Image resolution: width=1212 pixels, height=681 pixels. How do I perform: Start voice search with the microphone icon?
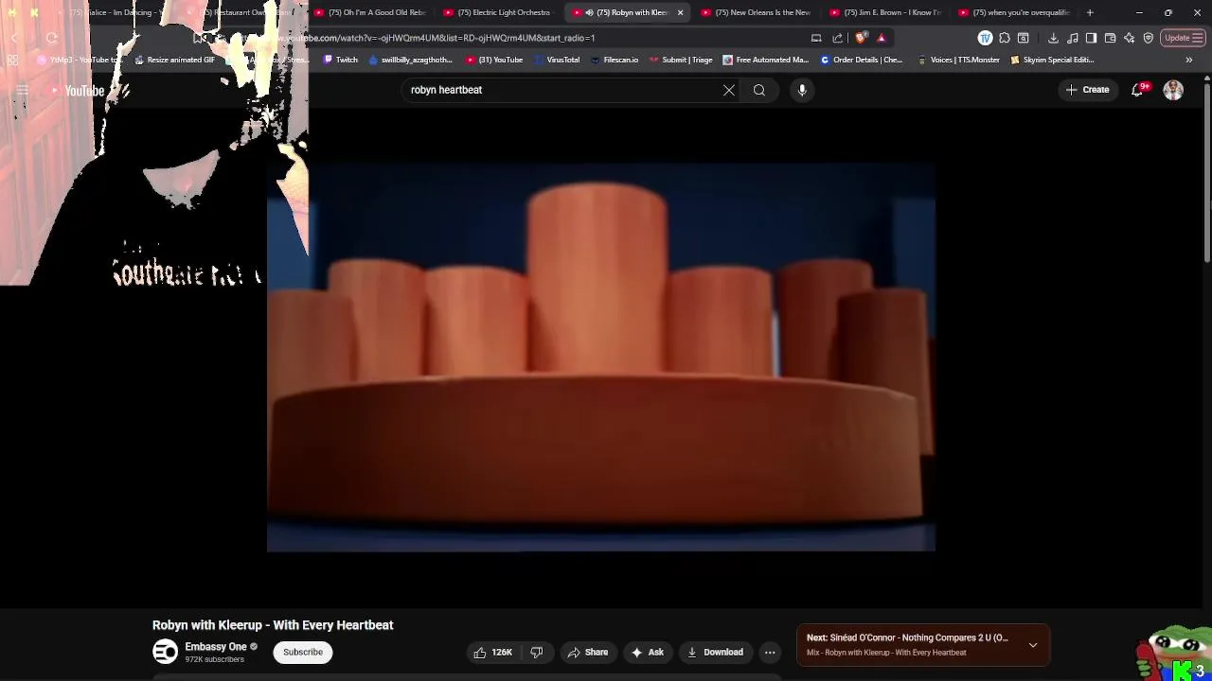pyautogui.click(x=802, y=90)
